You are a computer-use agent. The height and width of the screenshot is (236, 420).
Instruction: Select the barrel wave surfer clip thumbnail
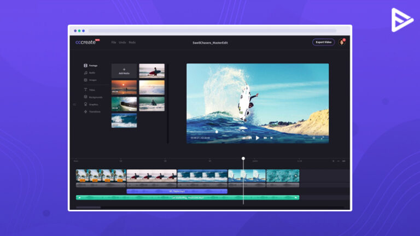tap(124, 104)
